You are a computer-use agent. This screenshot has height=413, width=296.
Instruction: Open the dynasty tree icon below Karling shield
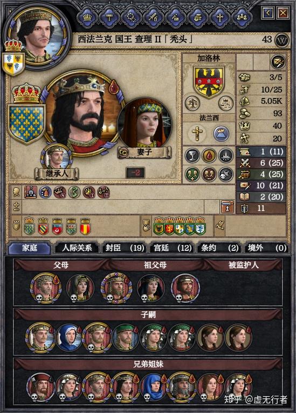(x=192, y=103)
